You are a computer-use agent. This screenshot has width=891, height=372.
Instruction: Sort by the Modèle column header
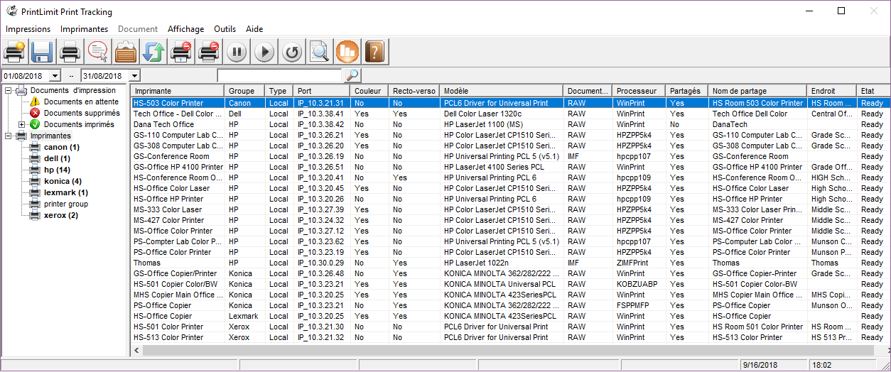tap(502, 91)
